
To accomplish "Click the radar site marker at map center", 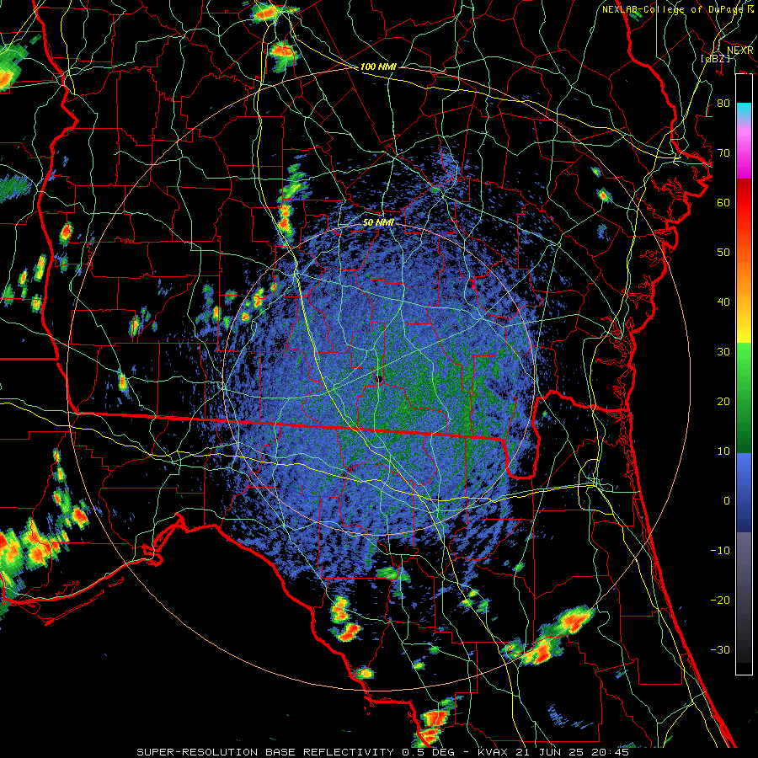I will (x=380, y=378).
